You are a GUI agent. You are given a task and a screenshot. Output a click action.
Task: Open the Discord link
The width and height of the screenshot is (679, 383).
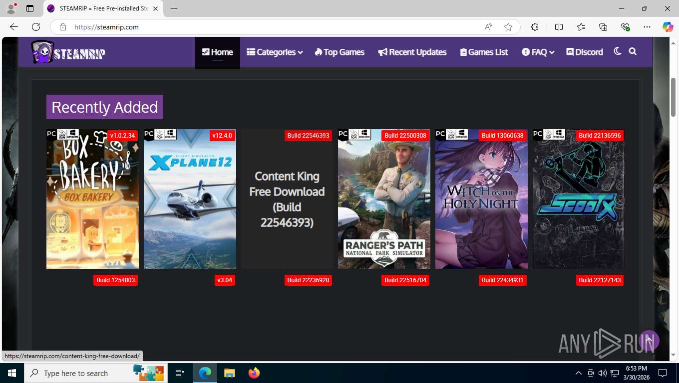click(x=585, y=52)
